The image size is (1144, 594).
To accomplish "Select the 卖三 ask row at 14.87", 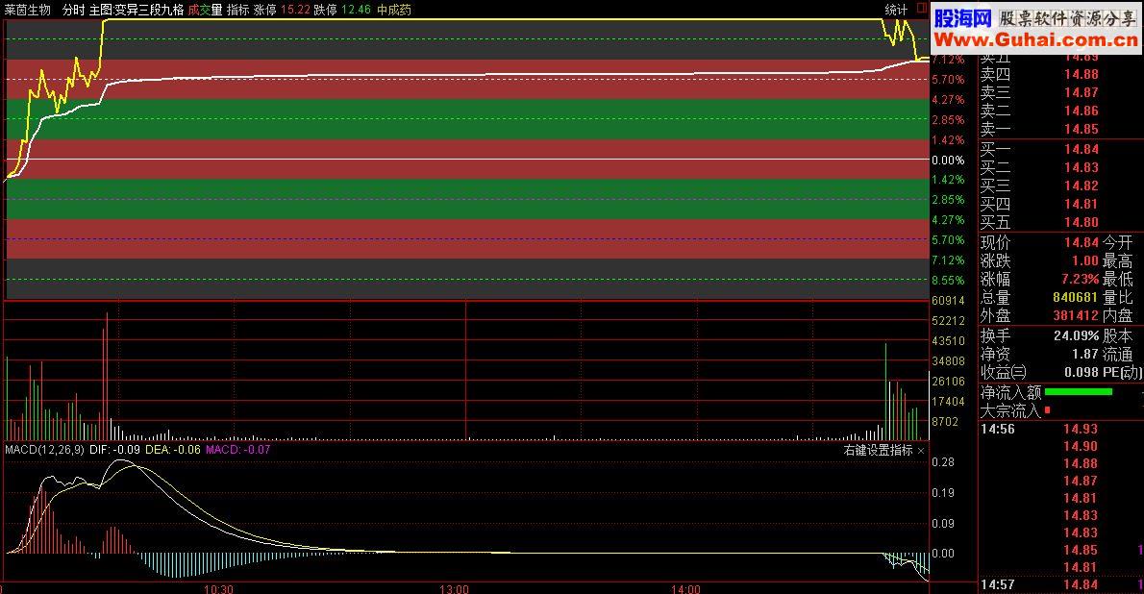I will pyautogui.click(x=1039, y=92).
